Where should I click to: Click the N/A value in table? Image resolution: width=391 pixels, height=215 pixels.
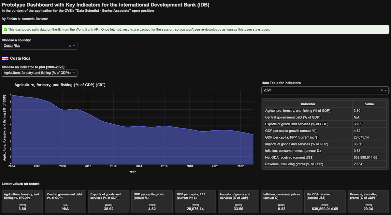[356, 117]
